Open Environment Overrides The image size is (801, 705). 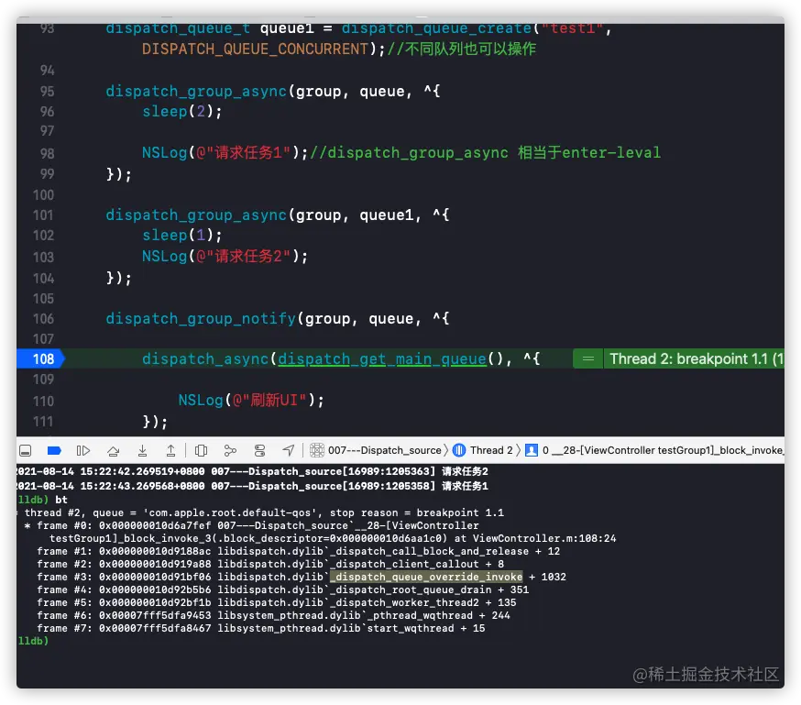click(259, 450)
